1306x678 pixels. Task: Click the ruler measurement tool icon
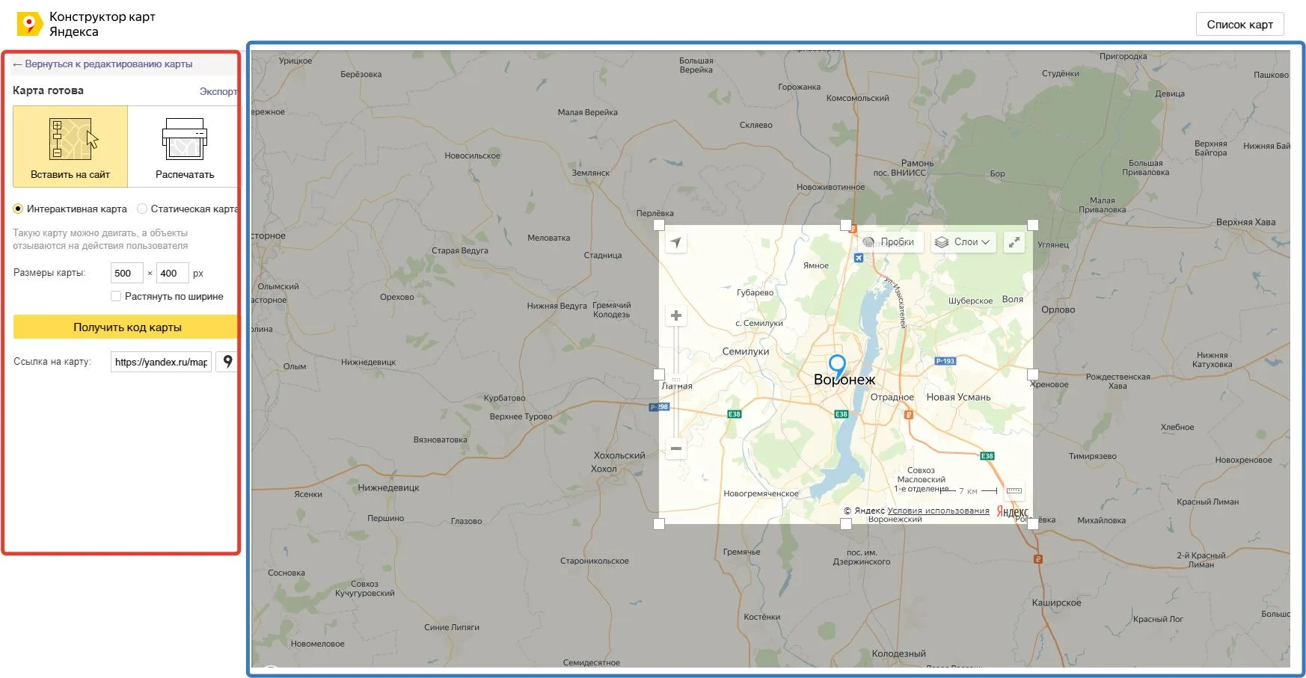(x=1014, y=490)
